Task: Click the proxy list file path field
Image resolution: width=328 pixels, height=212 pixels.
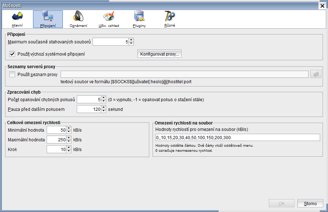Action: [184, 74]
